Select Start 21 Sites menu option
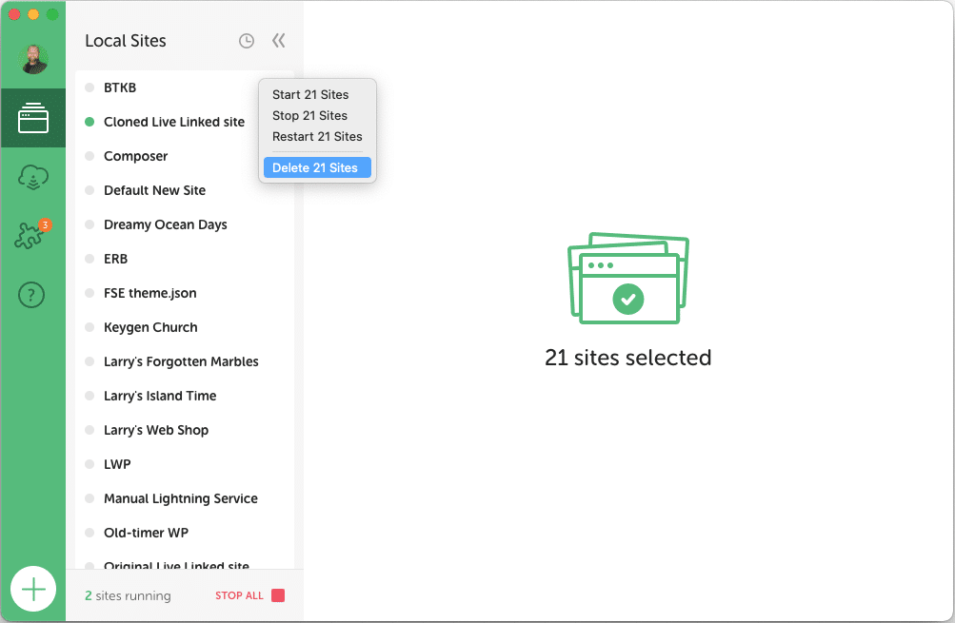 pyautogui.click(x=310, y=94)
